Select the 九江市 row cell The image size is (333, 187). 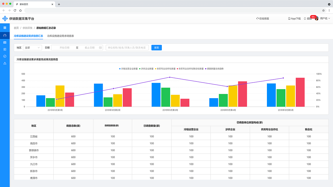[x=34, y=164]
